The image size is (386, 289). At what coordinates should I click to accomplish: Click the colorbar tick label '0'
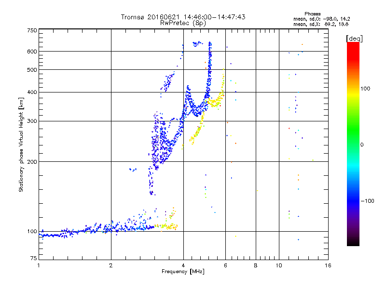tap(362, 145)
